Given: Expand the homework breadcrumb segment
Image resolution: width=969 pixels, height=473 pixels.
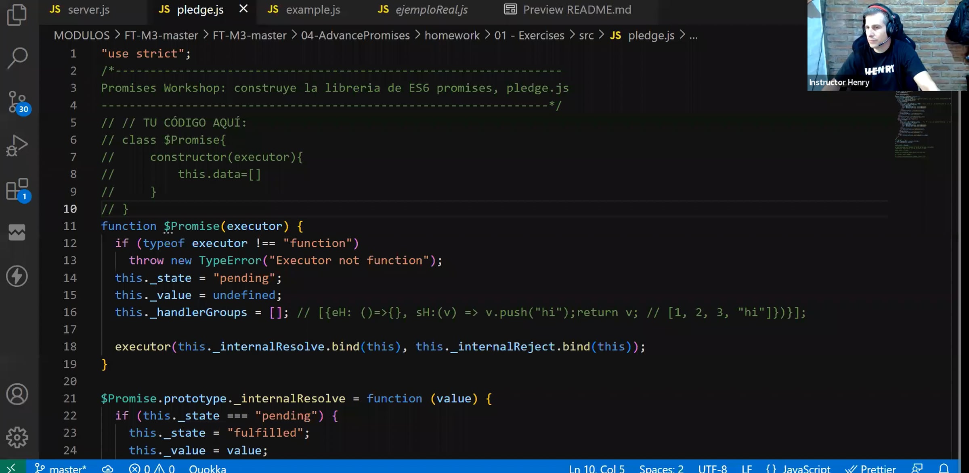Looking at the screenshot, I should pos(452,35).
